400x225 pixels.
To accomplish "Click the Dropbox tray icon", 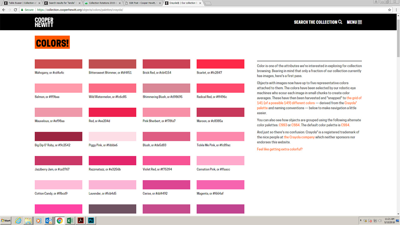I will [365, 220].
